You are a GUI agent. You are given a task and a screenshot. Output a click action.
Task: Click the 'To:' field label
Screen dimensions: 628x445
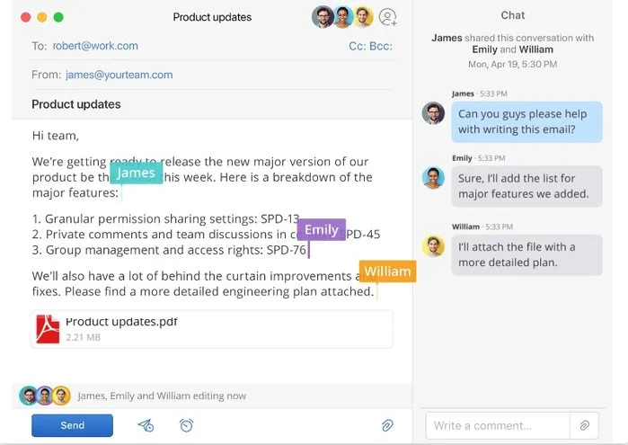(x=40, y=46)
